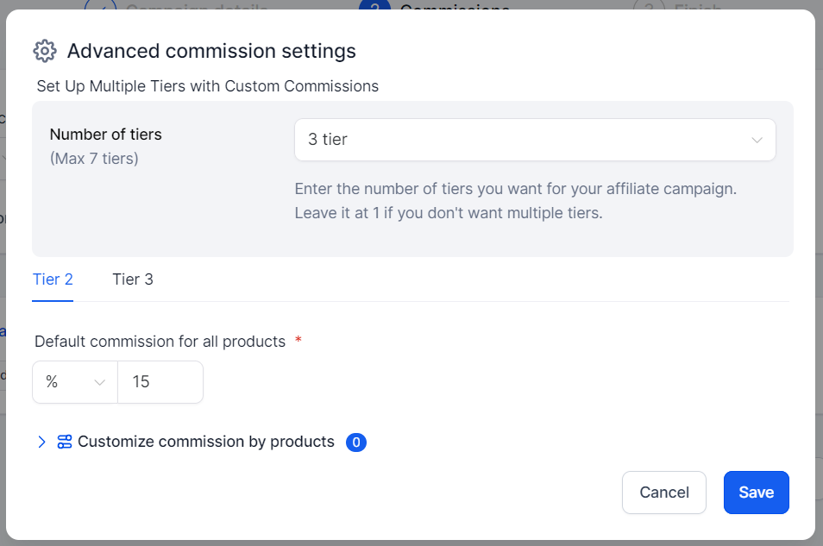
Task: Focus the default commission value field
Action: [160, 382]
